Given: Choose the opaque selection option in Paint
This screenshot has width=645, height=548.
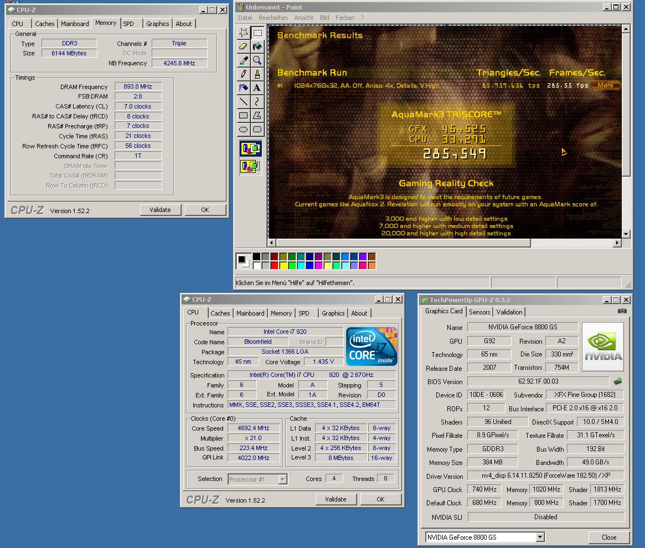Looking at the screenshot, I should pos(250,148).
